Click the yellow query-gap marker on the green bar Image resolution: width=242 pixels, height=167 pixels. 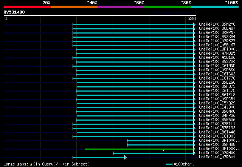[x=163, y=150]
